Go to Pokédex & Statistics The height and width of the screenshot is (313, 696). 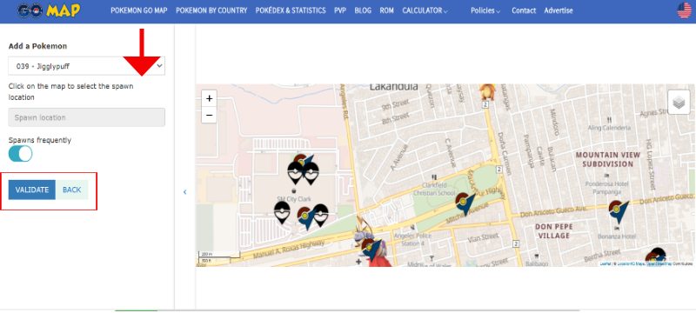pyautogui.click(x=291, y=10)
